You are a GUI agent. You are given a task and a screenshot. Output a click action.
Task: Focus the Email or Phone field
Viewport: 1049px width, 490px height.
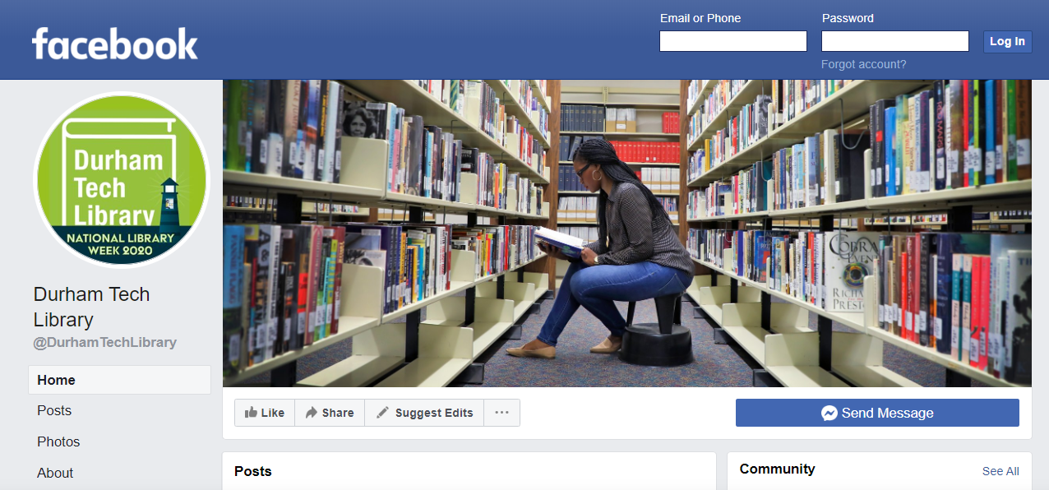tap(733, 41)
